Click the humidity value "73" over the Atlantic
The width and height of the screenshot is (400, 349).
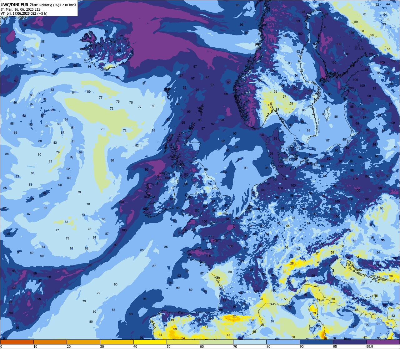coord(102,129)
